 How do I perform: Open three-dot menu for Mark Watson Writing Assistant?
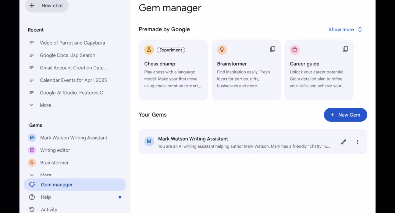[x=358, y=142]
